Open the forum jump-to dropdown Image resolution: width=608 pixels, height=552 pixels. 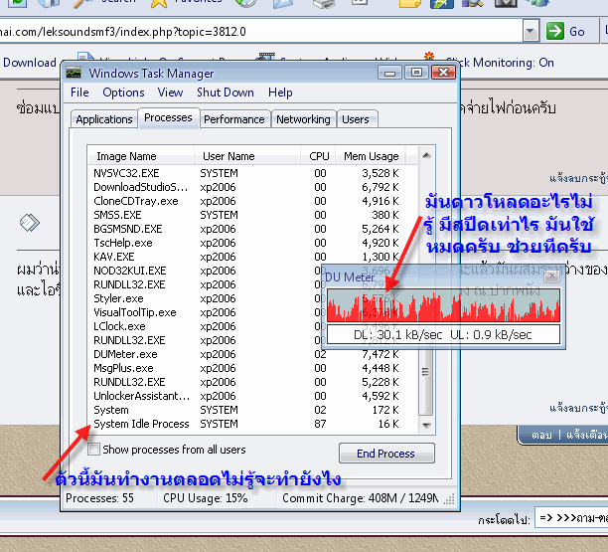pyautogui.click(x=571, y=517)
